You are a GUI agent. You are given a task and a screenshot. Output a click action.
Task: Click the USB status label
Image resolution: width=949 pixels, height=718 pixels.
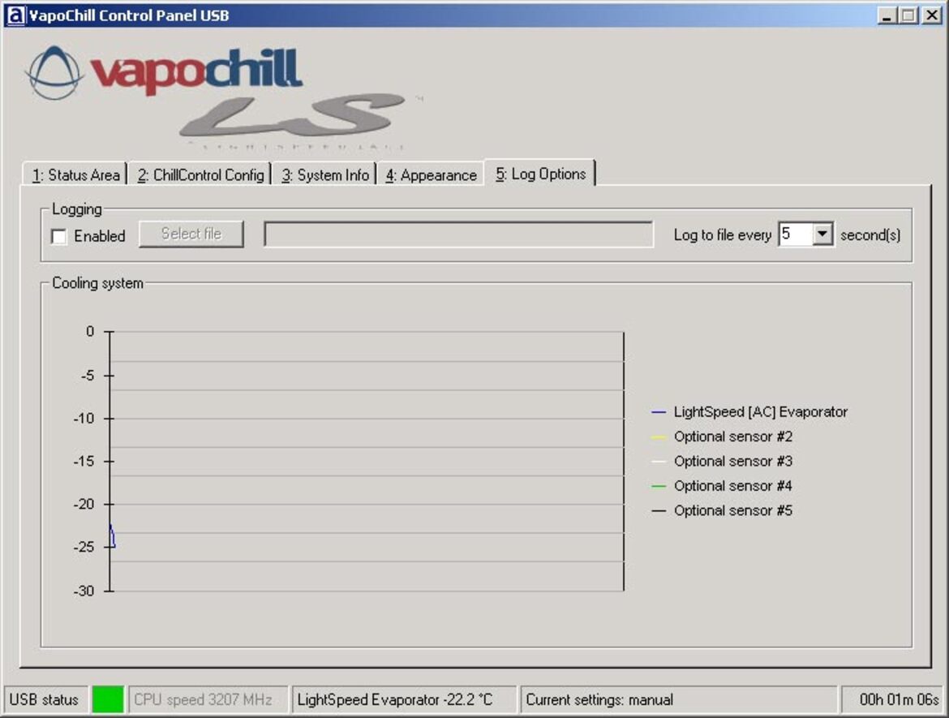(x=44, y=699)
